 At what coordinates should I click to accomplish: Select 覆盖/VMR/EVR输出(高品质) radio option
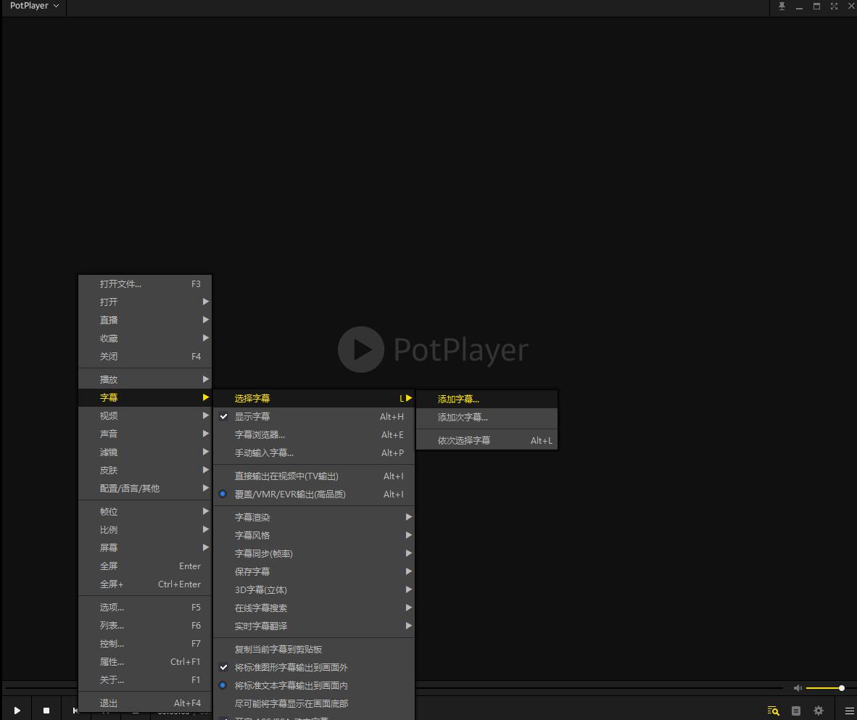(x=314, y=495)
